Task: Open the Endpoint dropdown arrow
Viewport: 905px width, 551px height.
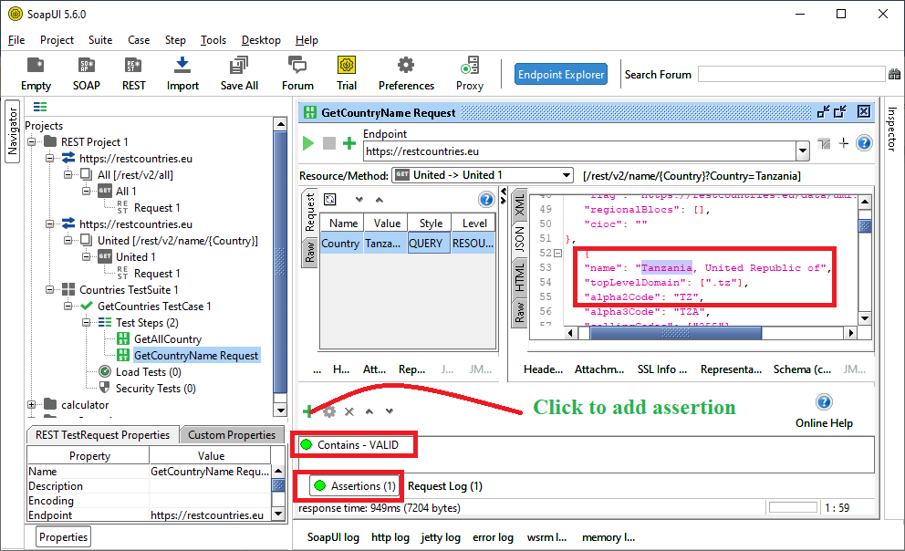Action: point(803,151)
